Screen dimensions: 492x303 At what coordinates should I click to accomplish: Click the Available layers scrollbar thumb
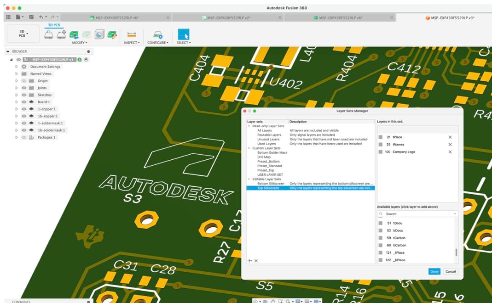click(456, 252)
